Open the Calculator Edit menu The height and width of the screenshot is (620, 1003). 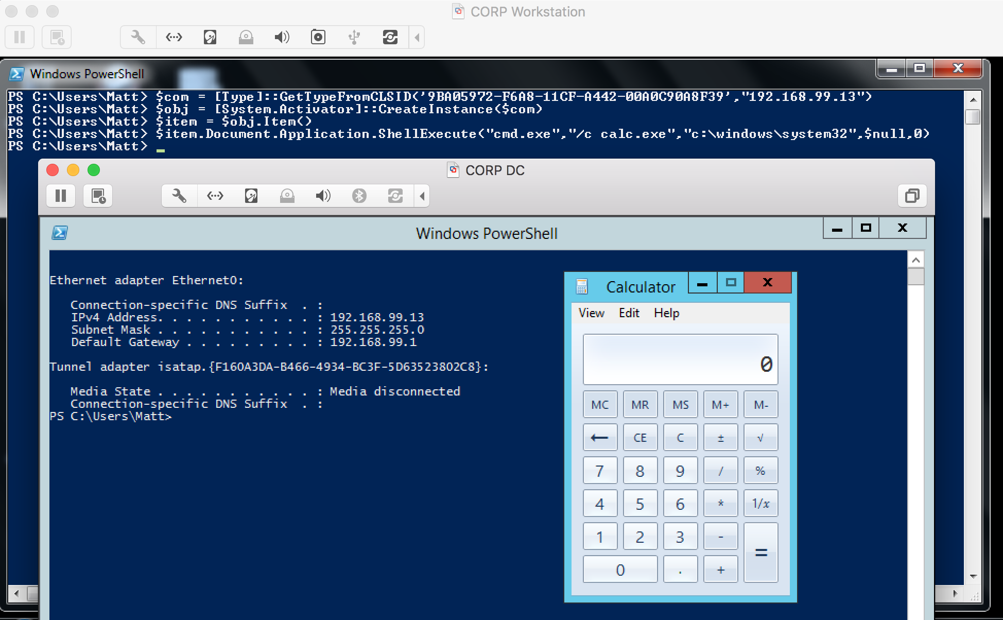(629, 313)
